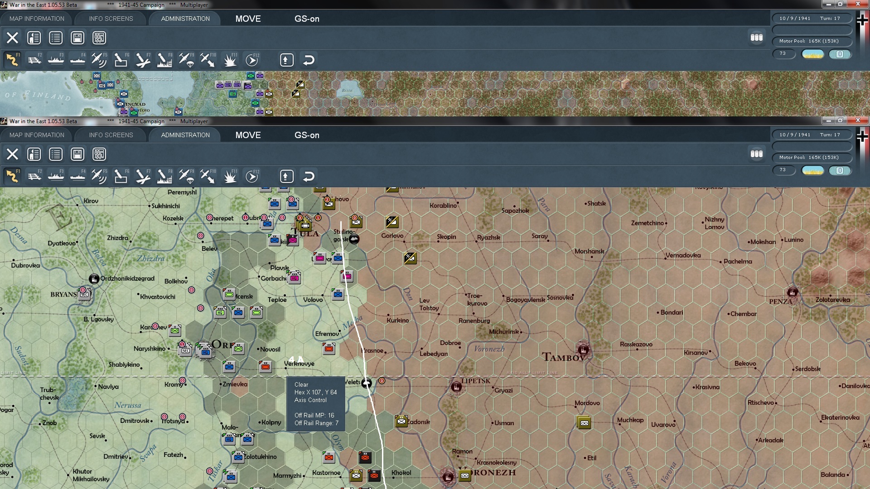Select F1 move icon in upper window
Viewport: 870px width, 489px height.
click(x=12, y=60)
